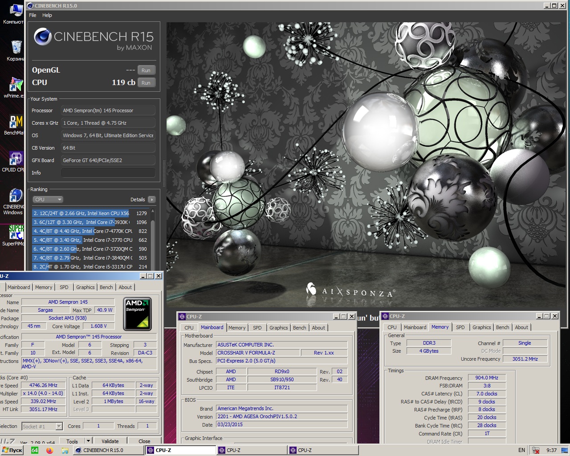Select ranking row Core i7-3840QM 505

click(x=90, y=258)
